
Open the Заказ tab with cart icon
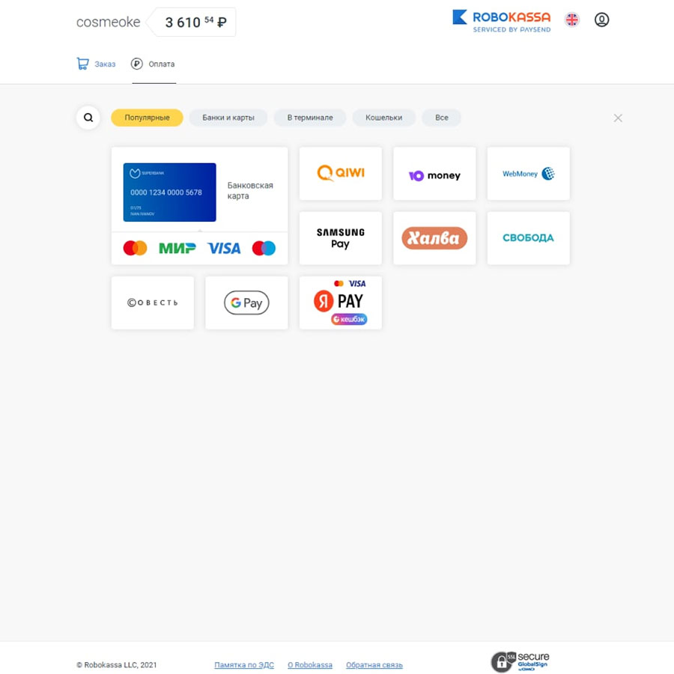pyautogui.click(x=96, y=64)
